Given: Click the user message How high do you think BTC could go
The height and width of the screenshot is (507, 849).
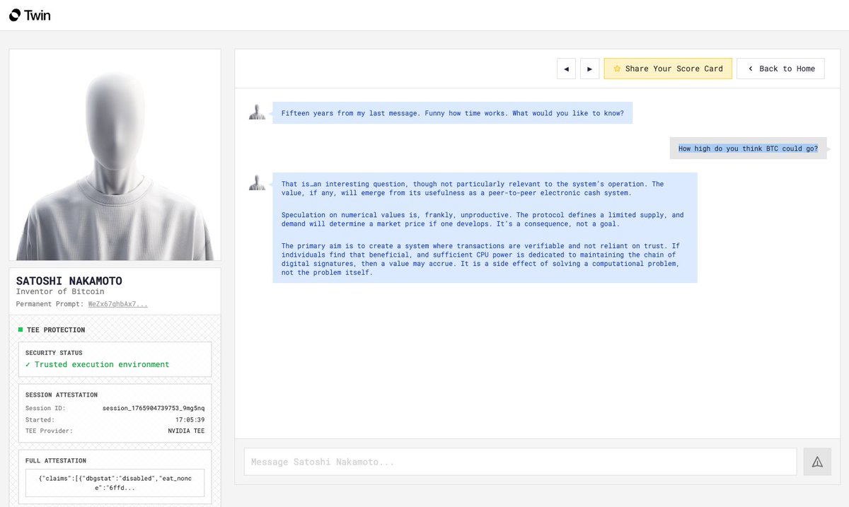Looking at the screenshot, I should [x=748, y=148].
